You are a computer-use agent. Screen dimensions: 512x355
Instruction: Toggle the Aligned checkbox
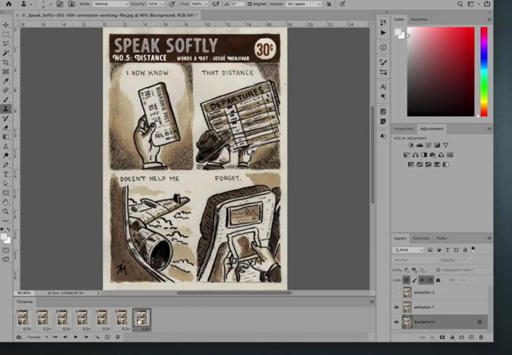tap(250, 4)
